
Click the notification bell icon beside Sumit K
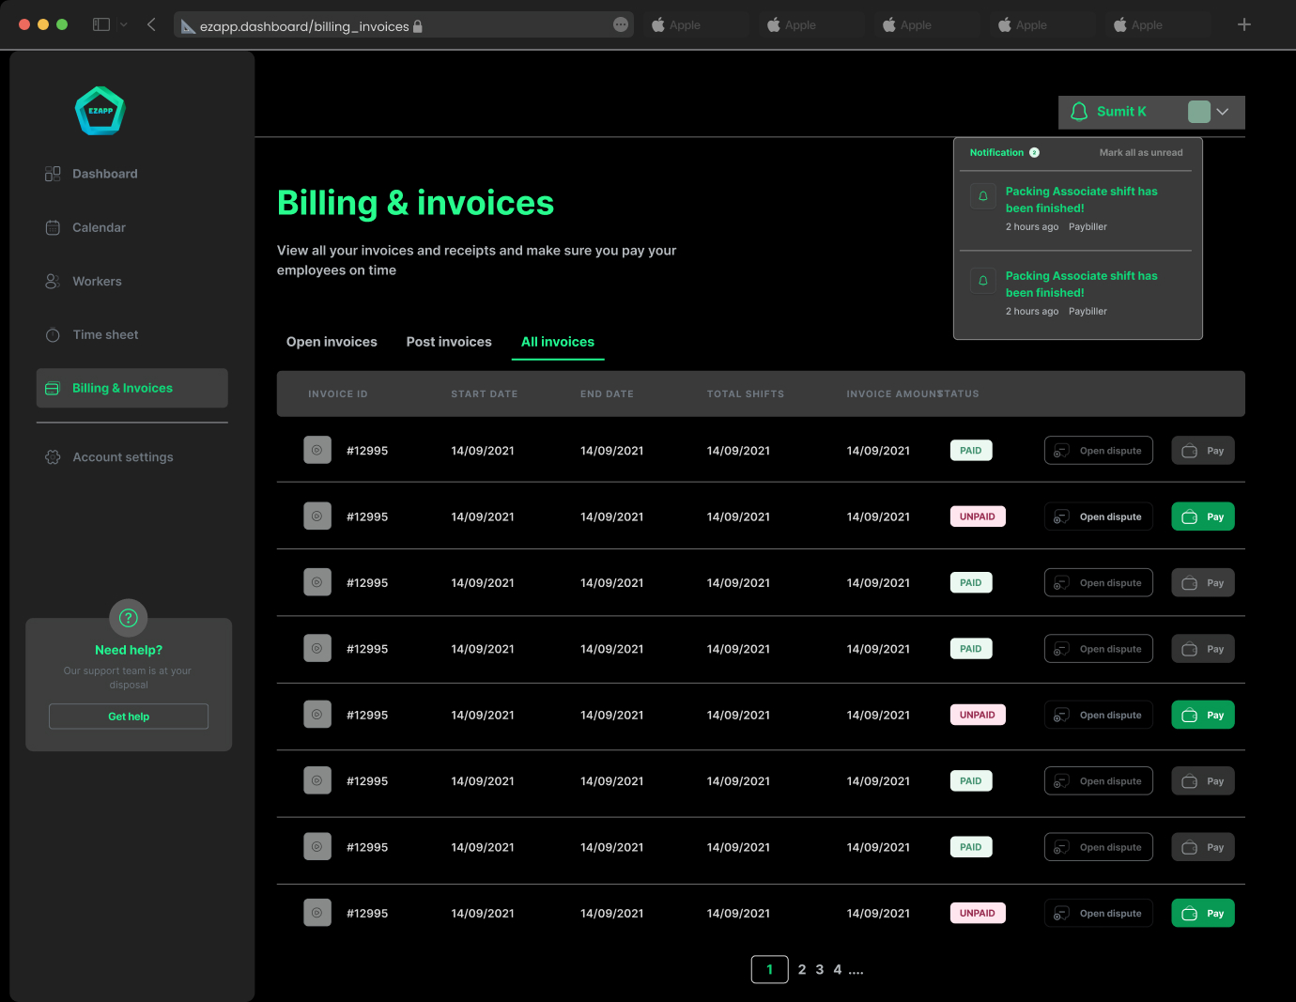(x=1079, y=112)
